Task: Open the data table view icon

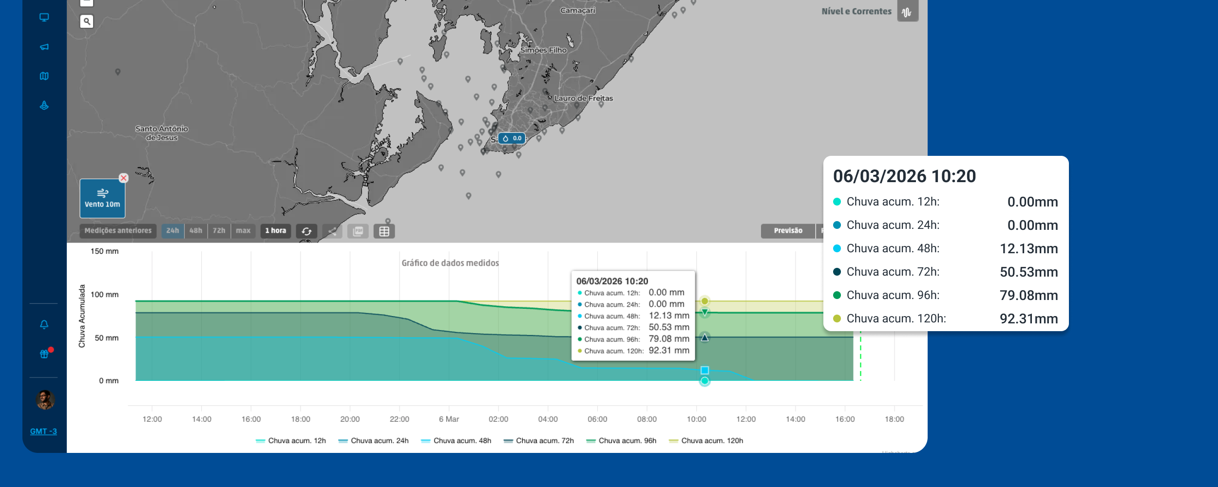Action: click(385, 231)
